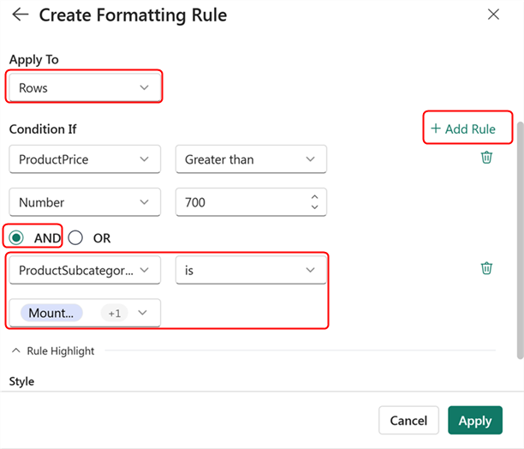Click the Add Rule link
Image resolution: width=524 pixels, height=449 pixels.
coord(463,129)
